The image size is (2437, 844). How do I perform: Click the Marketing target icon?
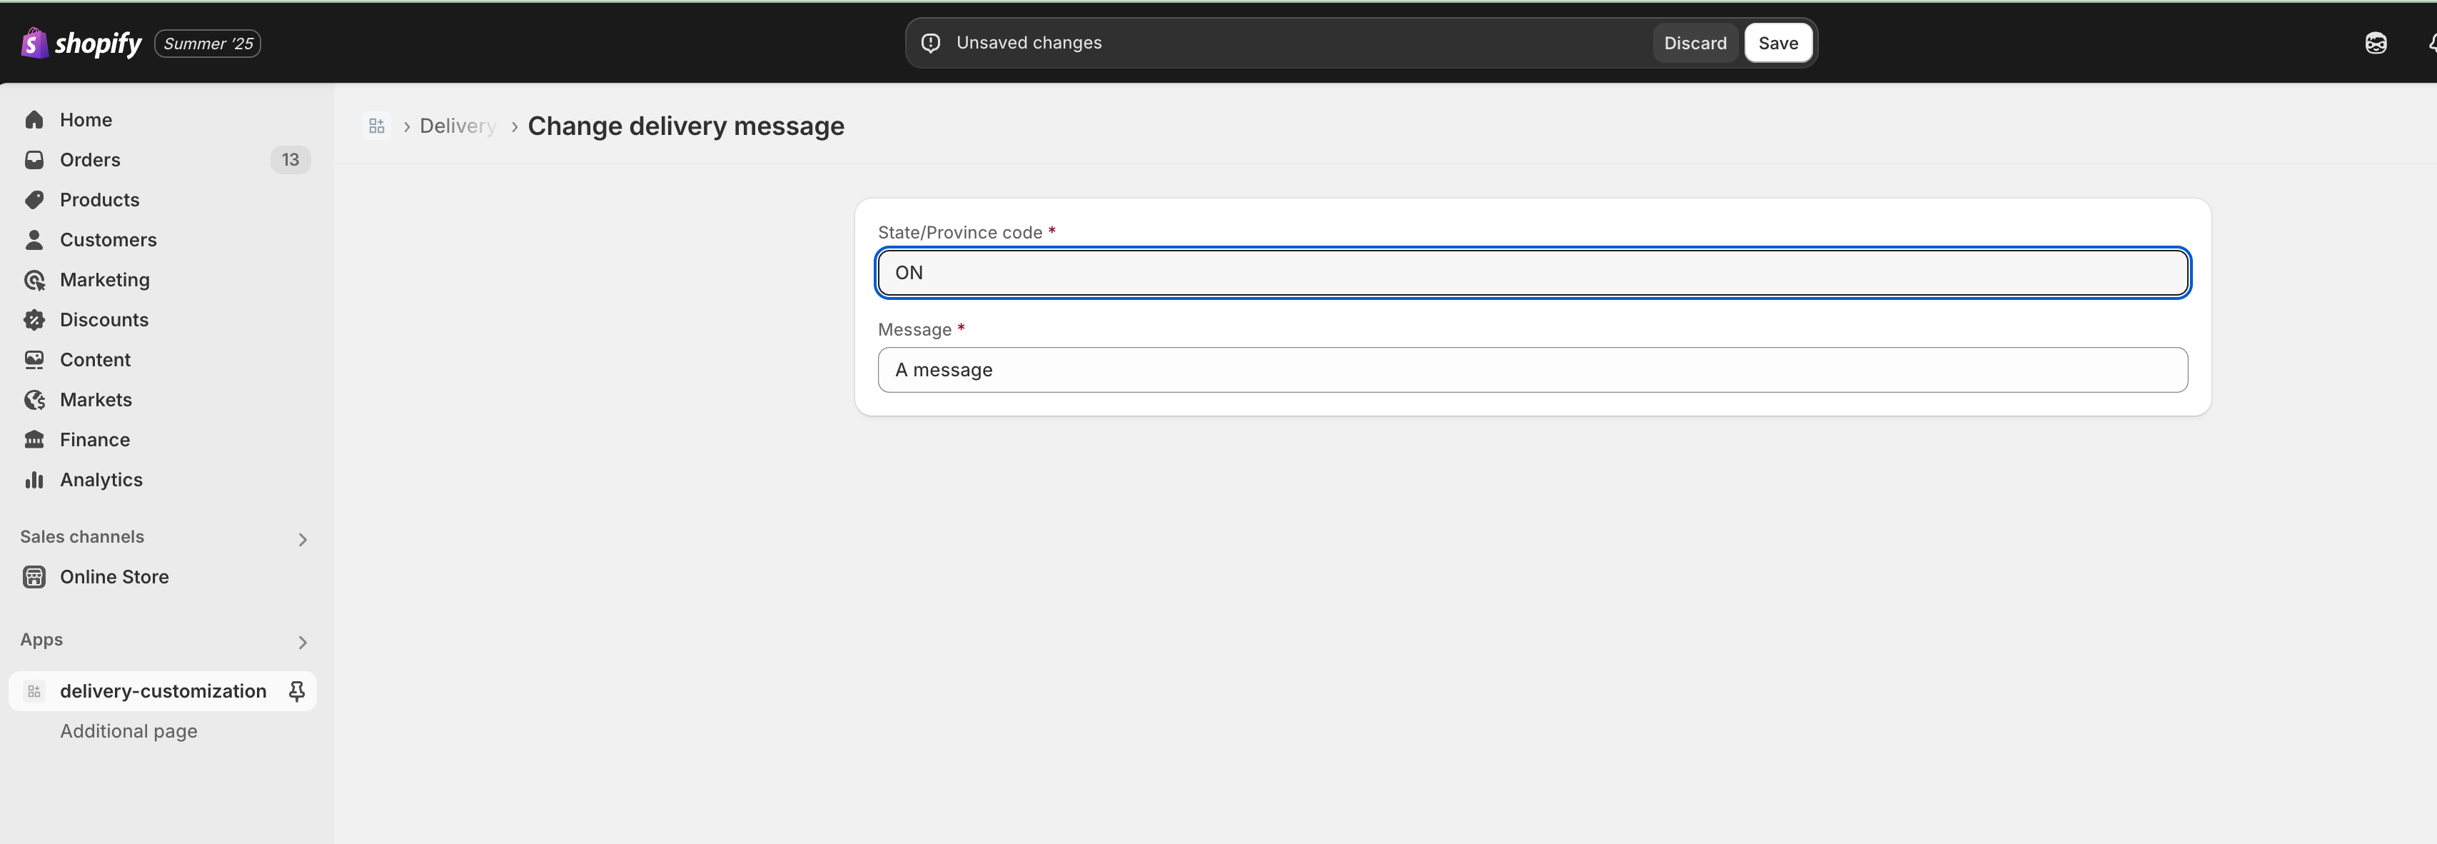point(34,279)
